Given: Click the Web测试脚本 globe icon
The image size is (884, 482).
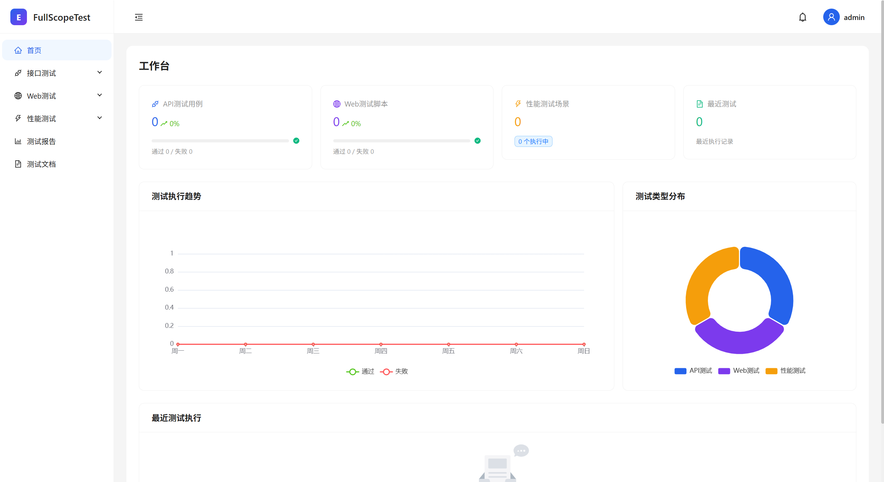Looking at the screenshot, I should [337, 104].
